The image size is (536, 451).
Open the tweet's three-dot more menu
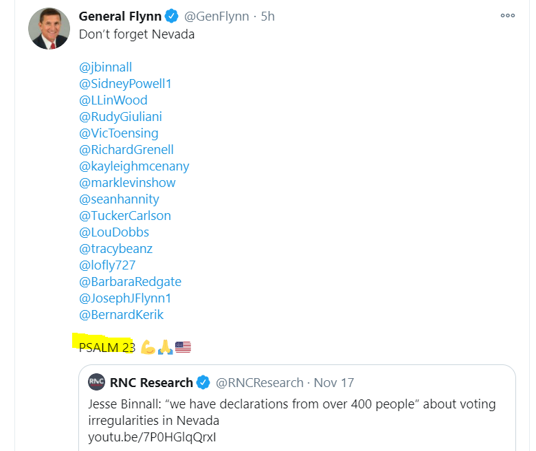pos(507,15)
